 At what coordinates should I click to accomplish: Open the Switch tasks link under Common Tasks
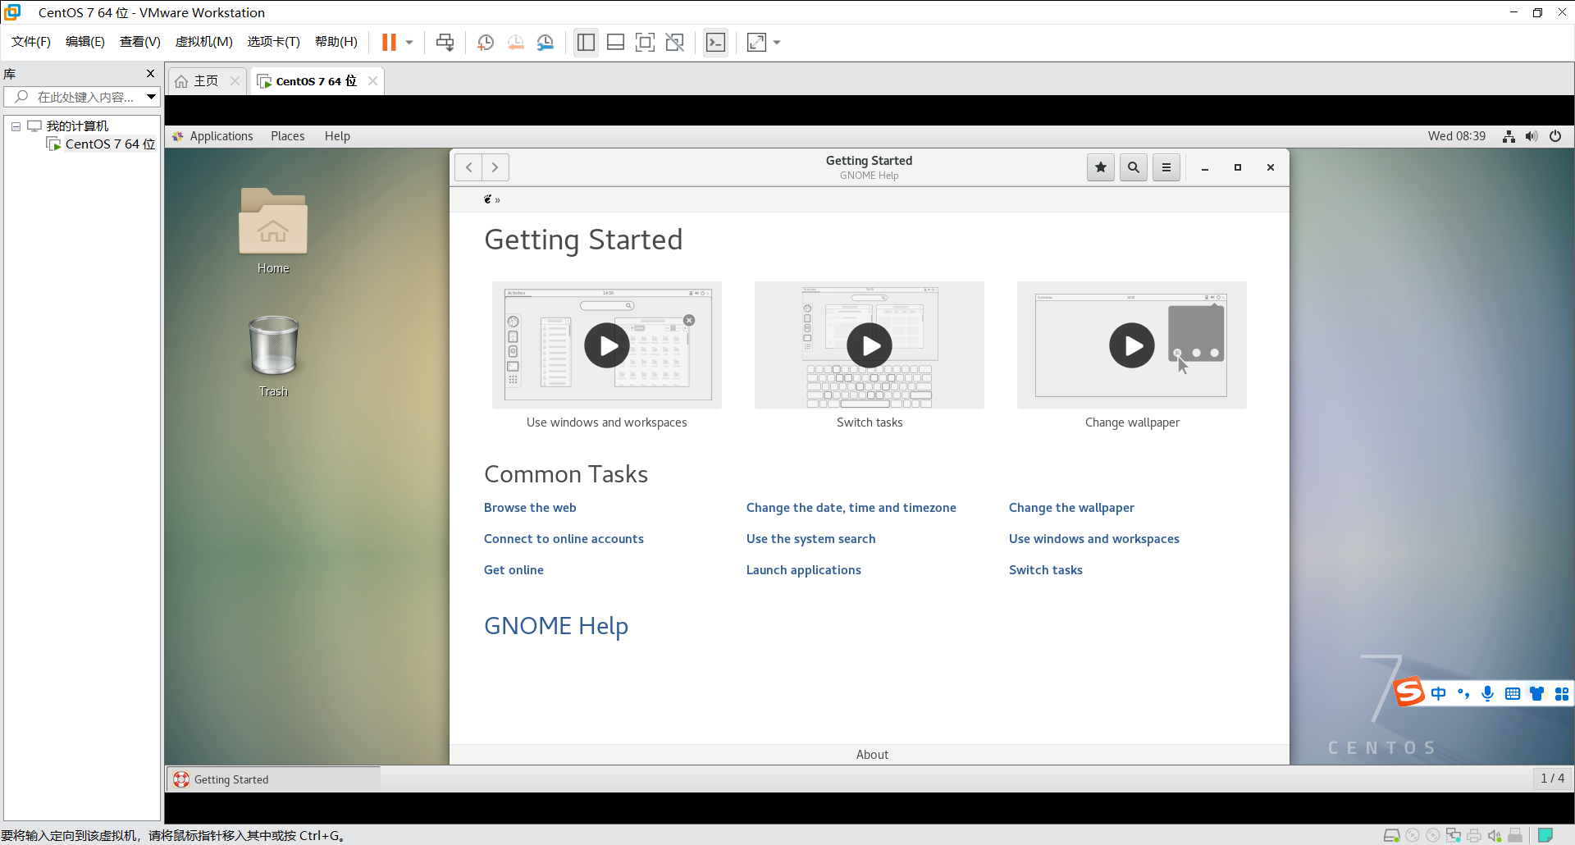click(x=1045, y=570)
